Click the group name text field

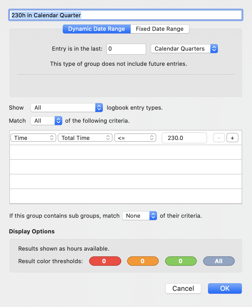126,15
